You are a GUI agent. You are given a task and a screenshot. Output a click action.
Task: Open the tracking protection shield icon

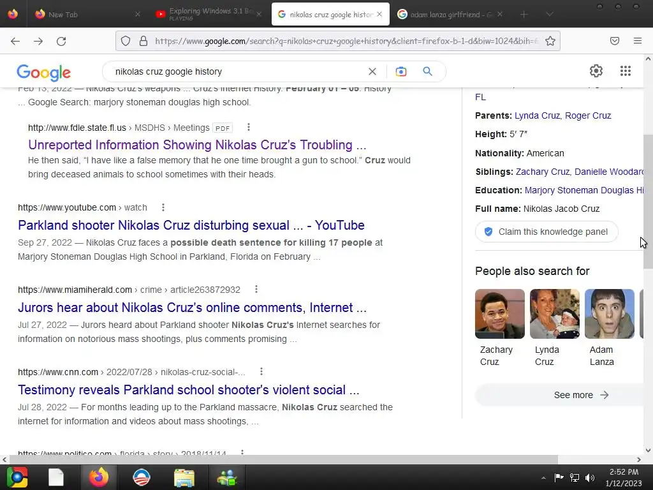click(126, 41)
